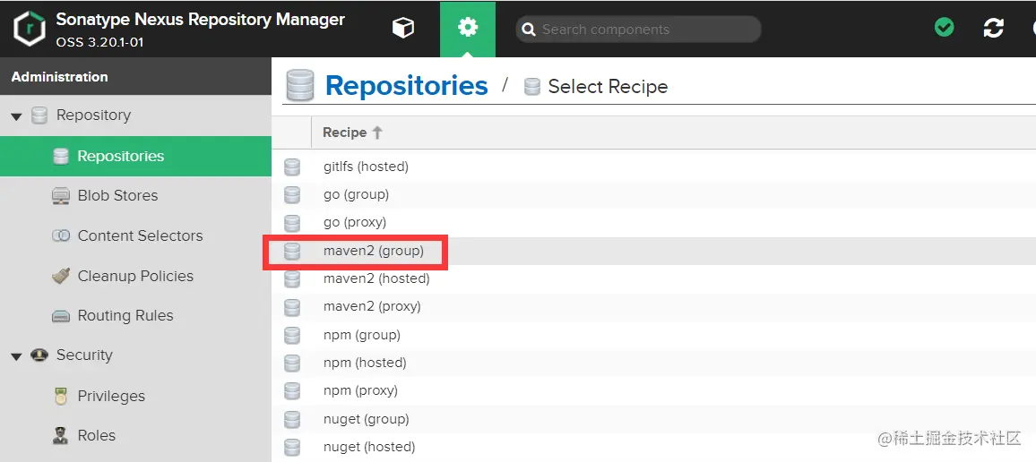1036x462 pixels.
Task: Click the Sonatype Nexus Repository Manager title
Action: point(200,19)
